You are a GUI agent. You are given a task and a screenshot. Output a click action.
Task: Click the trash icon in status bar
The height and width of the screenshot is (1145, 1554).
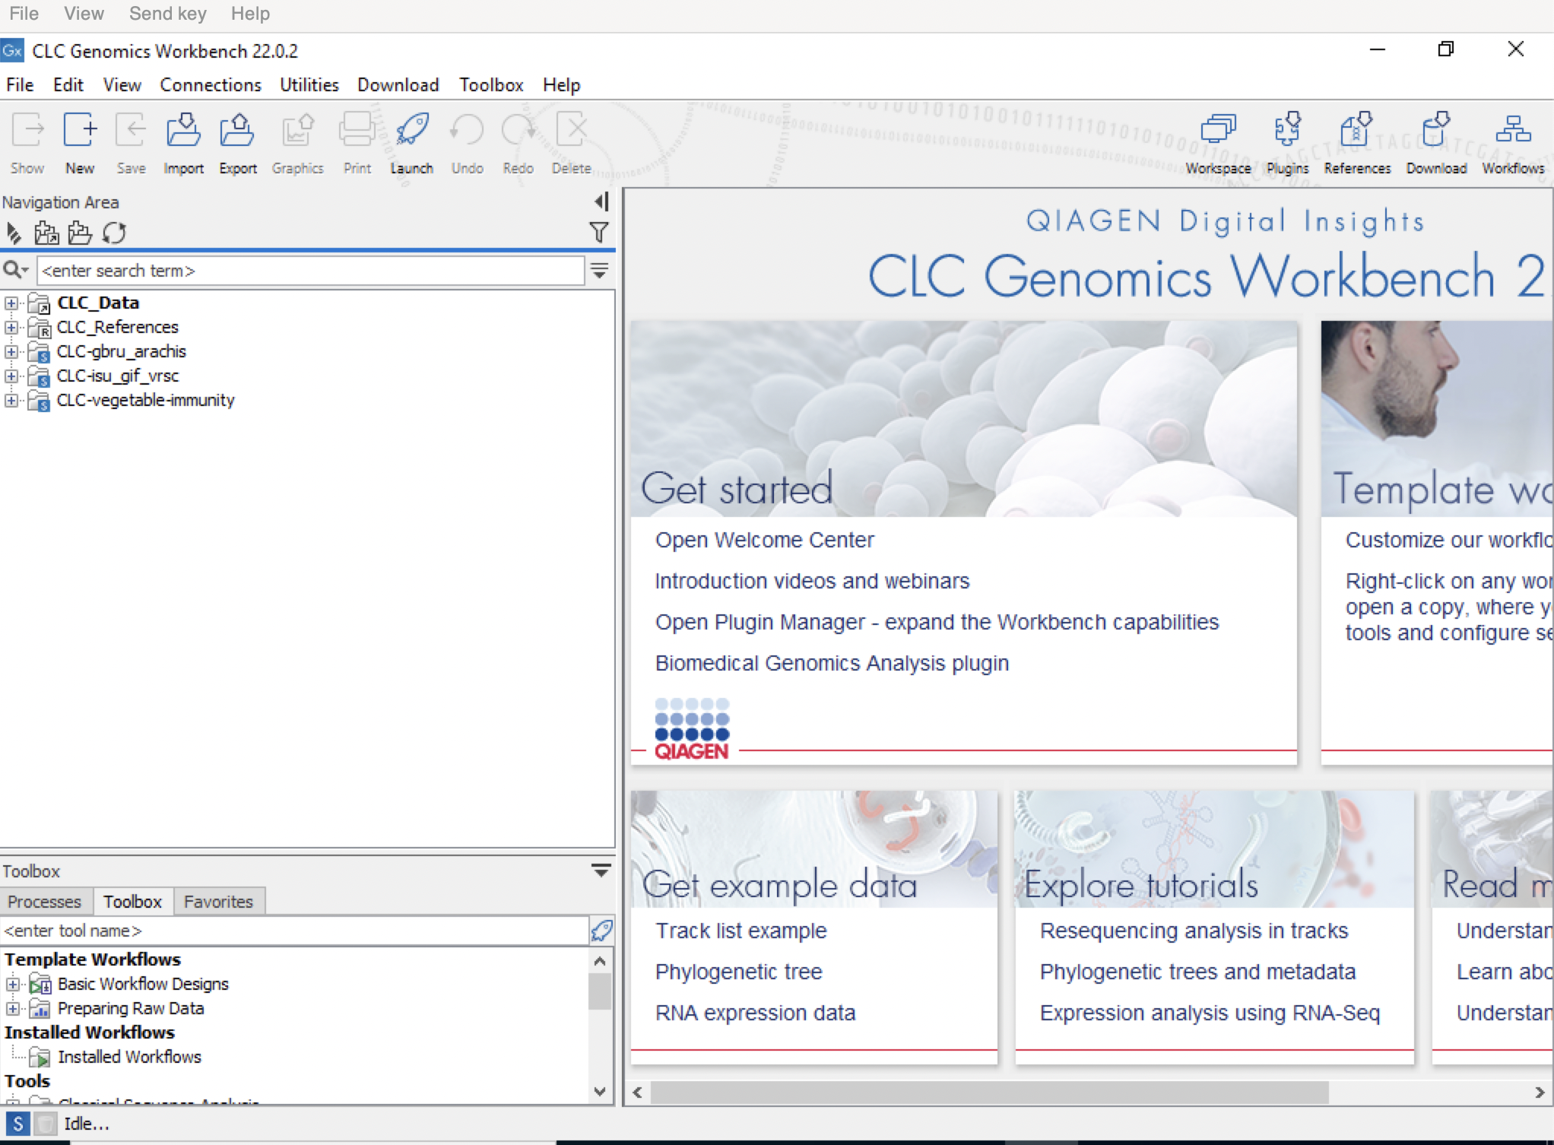(x=46, y=1124)
